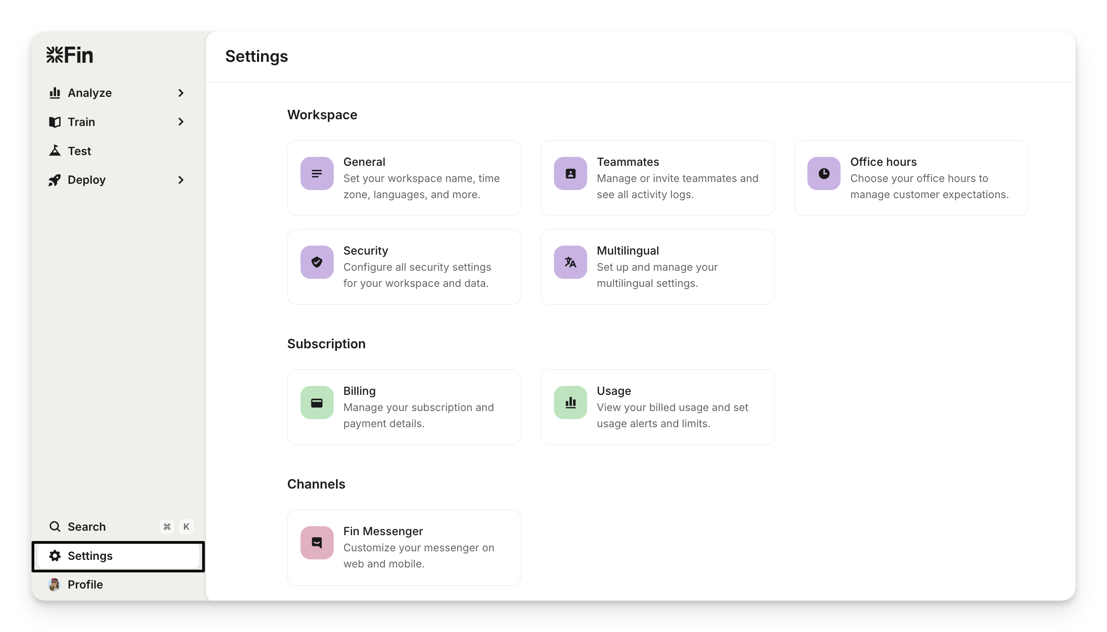Screen dimensions: 1107x632
Task: Click the Fin logo in the sidebar
Action: 70,55
